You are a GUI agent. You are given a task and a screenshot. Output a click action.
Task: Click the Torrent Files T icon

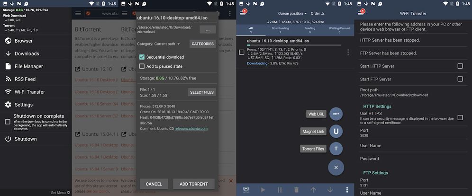[x=336, y=149]
